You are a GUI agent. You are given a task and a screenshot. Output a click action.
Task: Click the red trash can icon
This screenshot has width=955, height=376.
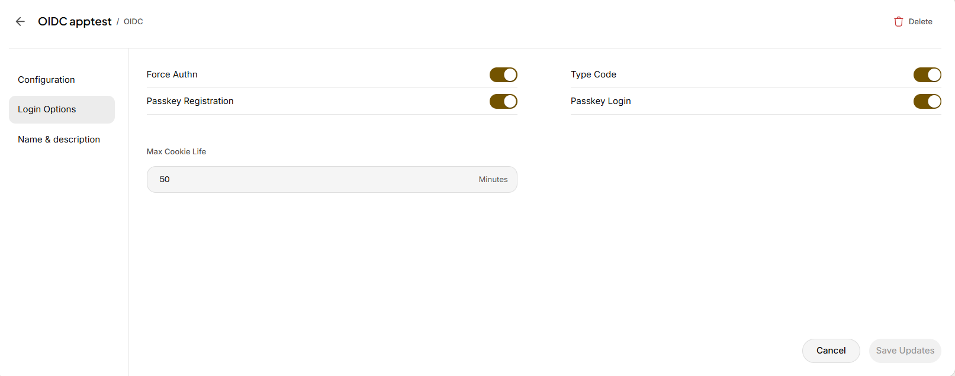click(x=898, y=21)
